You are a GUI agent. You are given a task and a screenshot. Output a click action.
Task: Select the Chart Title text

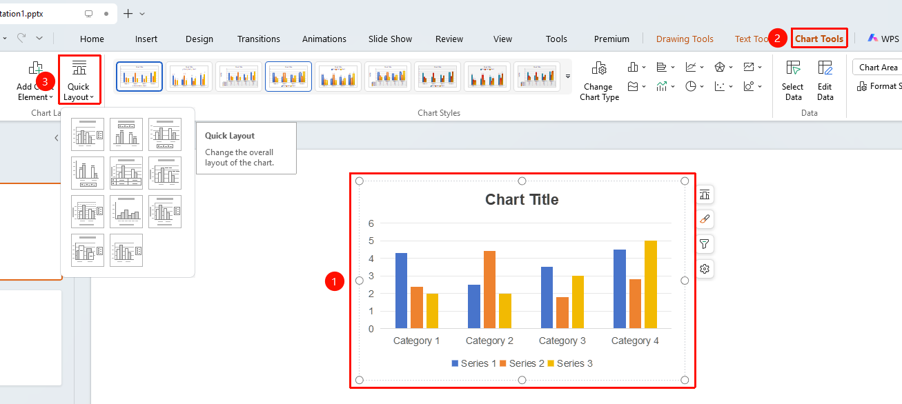tap(522, 200)
